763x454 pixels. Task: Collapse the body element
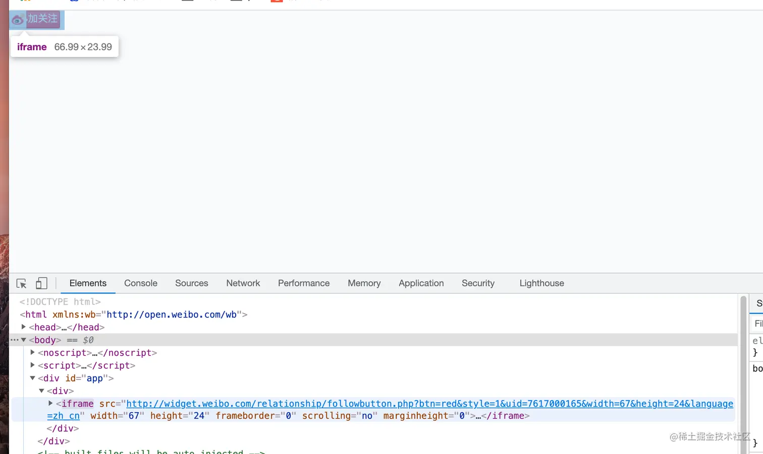click(x=23, y=340)
